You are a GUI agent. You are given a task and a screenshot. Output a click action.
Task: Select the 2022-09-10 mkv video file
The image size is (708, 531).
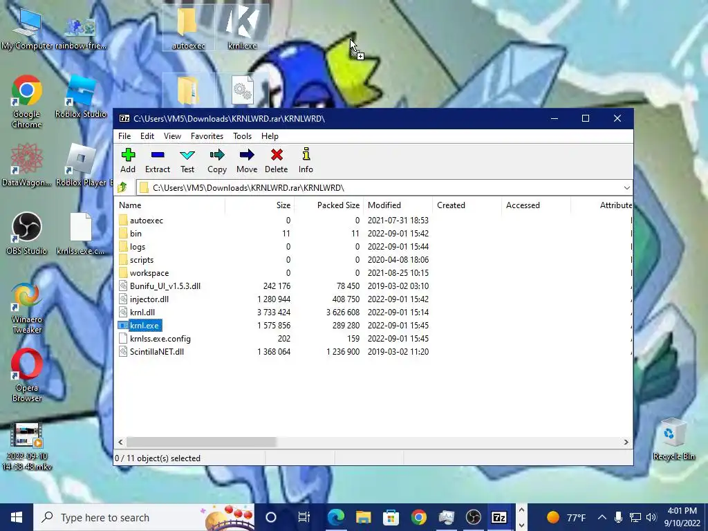click(27, 446)
